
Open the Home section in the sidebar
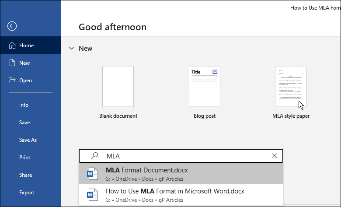coord(31,45)
